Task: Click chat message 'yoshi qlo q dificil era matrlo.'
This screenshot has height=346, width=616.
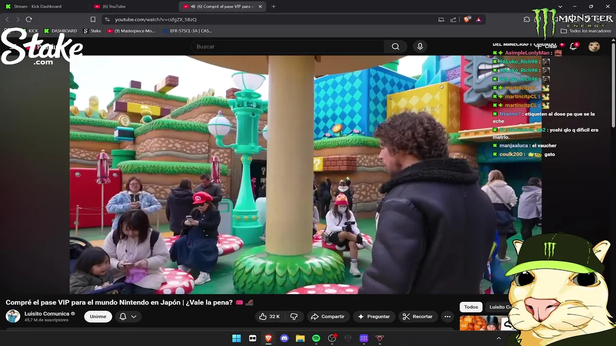Action: coord(545,133)
